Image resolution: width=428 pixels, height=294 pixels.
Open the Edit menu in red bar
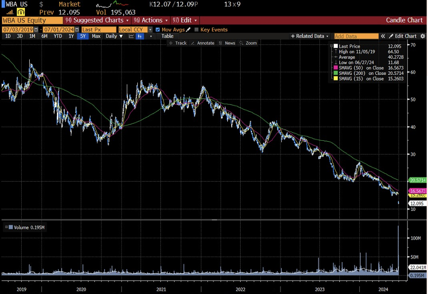pyautogui.click(x=185, y=20)
